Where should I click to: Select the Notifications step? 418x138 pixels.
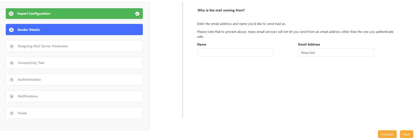74,96
